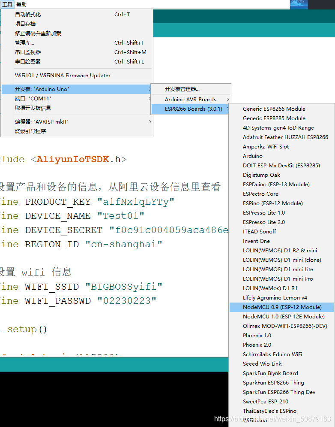Screen dimensions: 335x427
Task: Select SparkFun ESP8266 Thing Dev
Action: [282, 392]
